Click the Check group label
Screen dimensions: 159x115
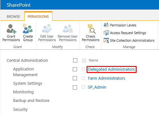coord(90,47)
